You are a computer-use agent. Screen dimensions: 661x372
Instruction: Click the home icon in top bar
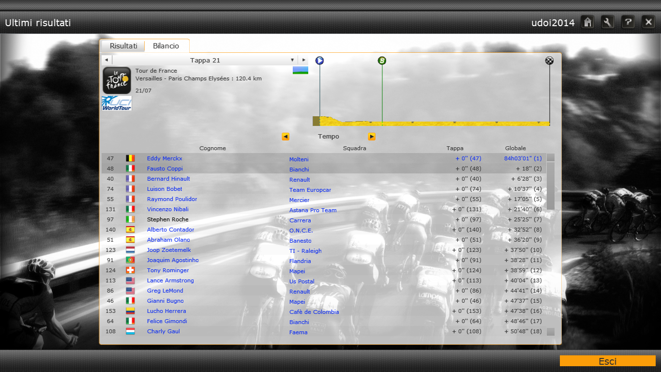(x=587, y=22)
